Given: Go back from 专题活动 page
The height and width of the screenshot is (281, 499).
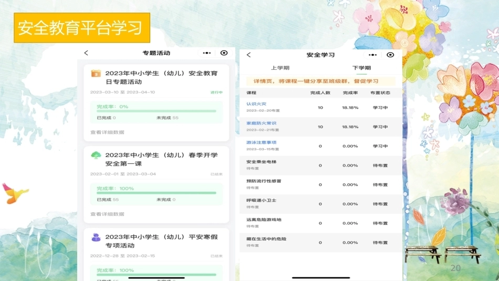Looking at the screenshot, I should click(86, 53).
